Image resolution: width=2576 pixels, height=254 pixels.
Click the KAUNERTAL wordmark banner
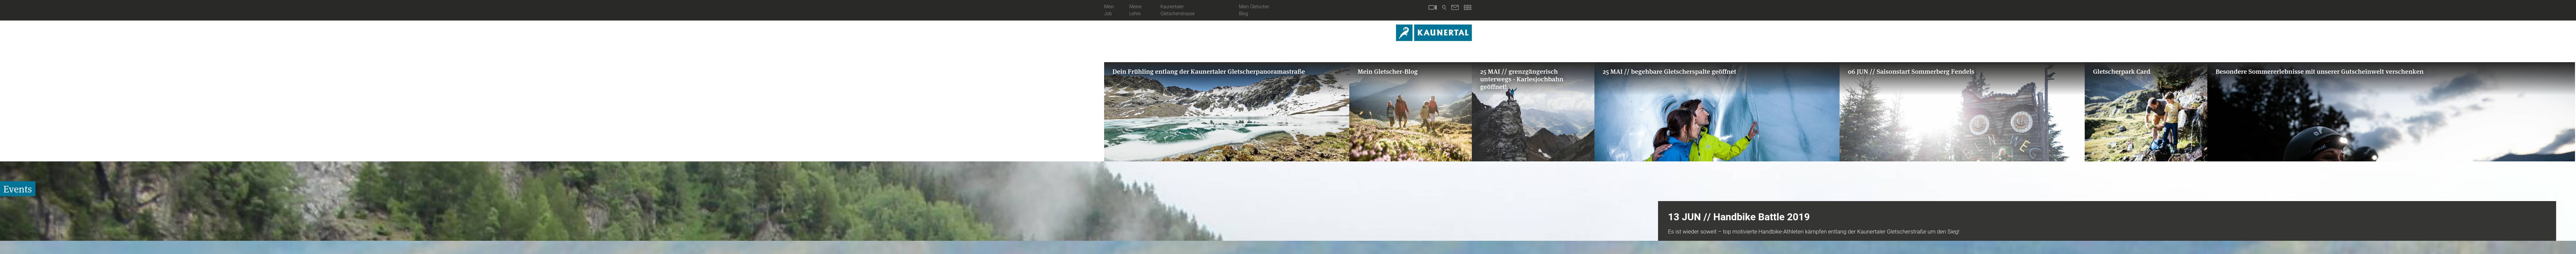click(1443, 33)
